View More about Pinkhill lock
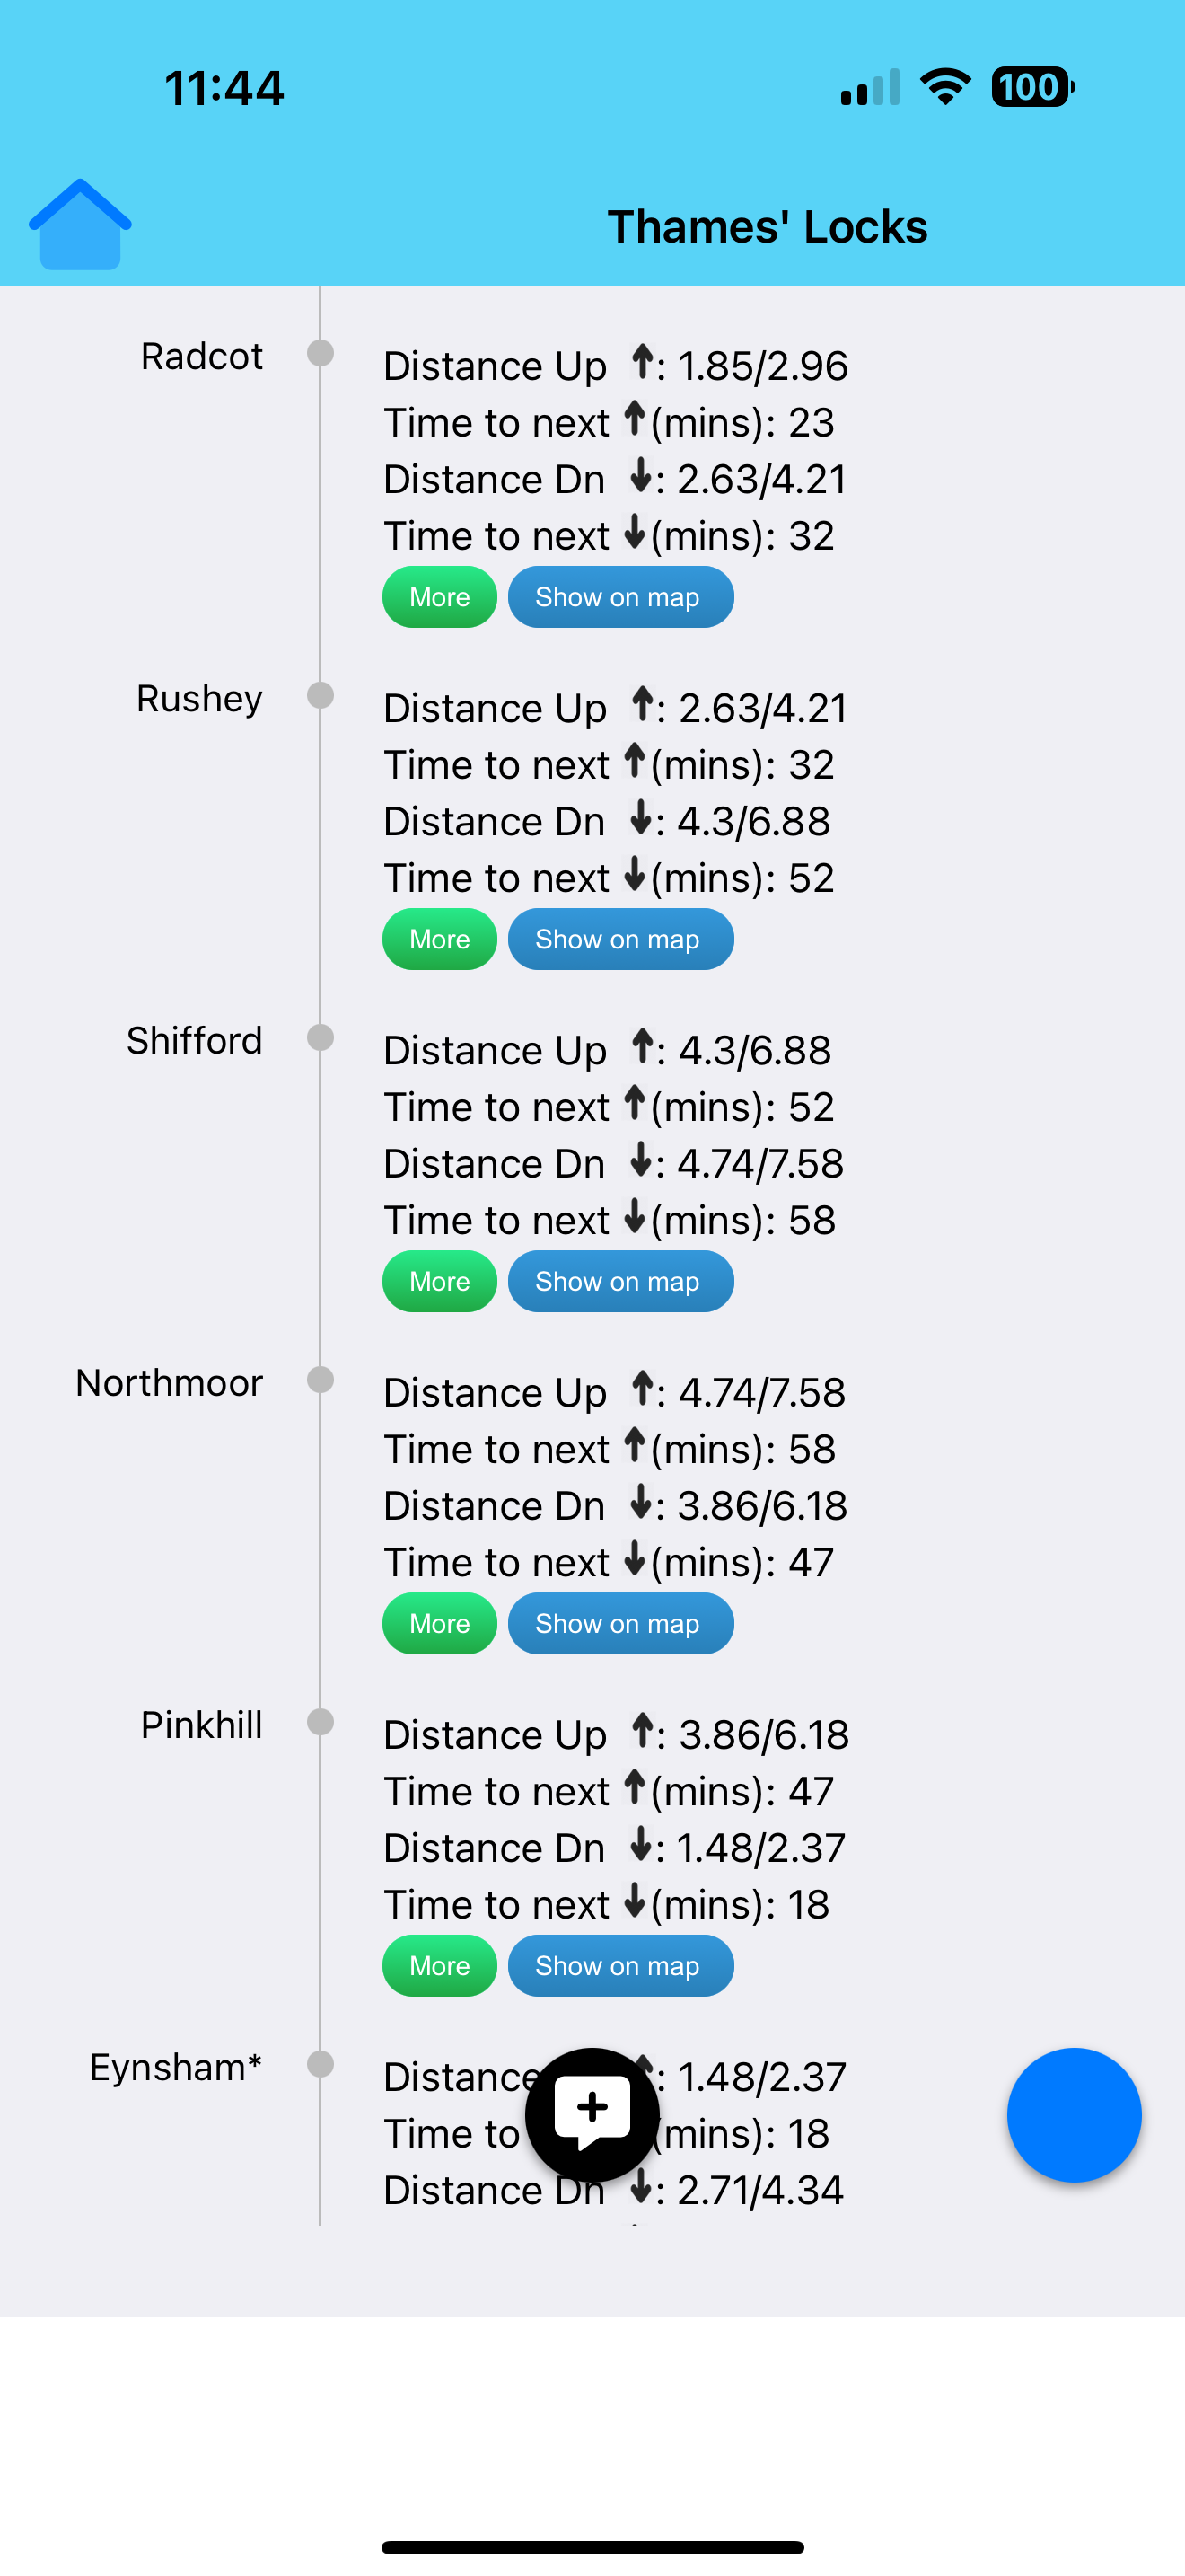Viewport: 1185px width, 2576px height. coord(440,1965)
